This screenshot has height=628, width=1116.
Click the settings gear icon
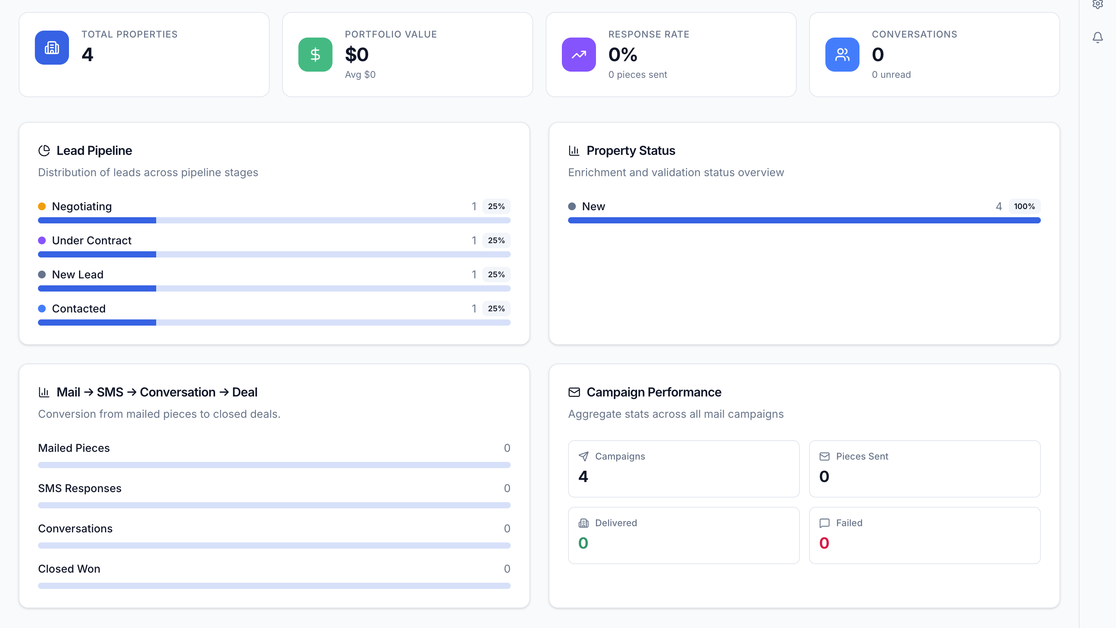[x=1097, y=4]
